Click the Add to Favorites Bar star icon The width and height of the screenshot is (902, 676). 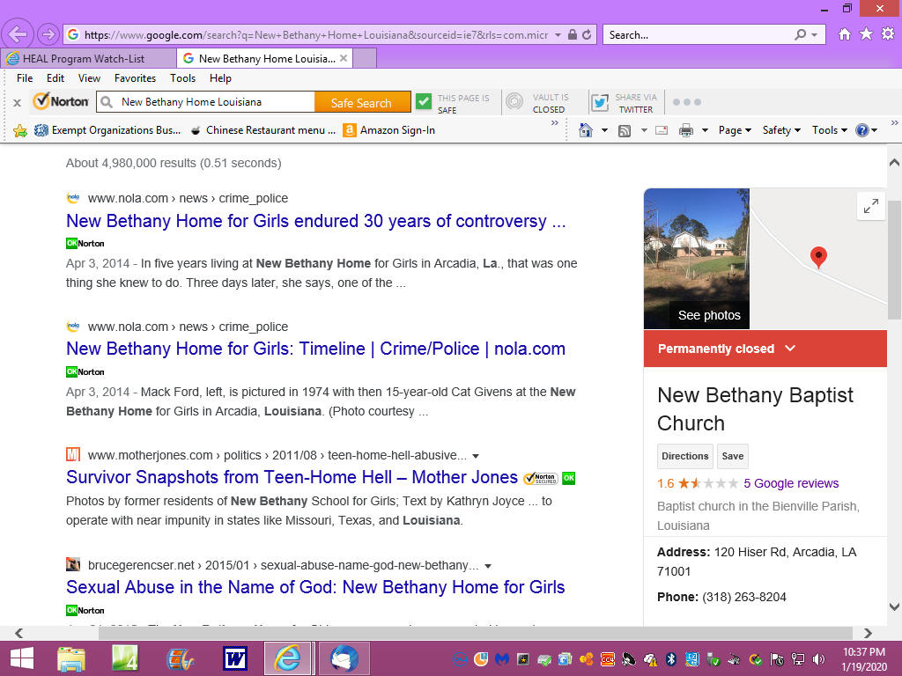point(20,130)
